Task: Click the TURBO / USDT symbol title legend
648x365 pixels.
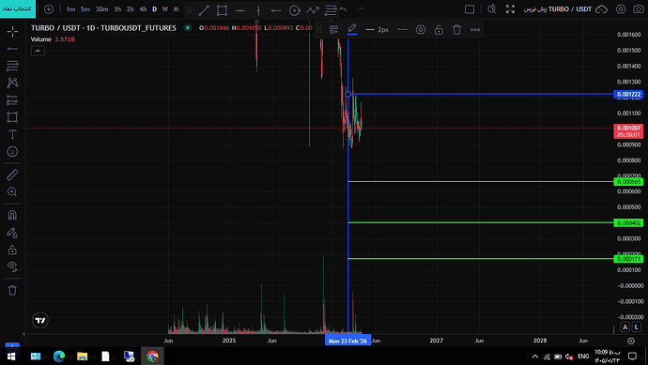Action: click(103, 28)
